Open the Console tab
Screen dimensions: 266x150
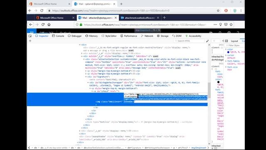[x=58, y=36]
